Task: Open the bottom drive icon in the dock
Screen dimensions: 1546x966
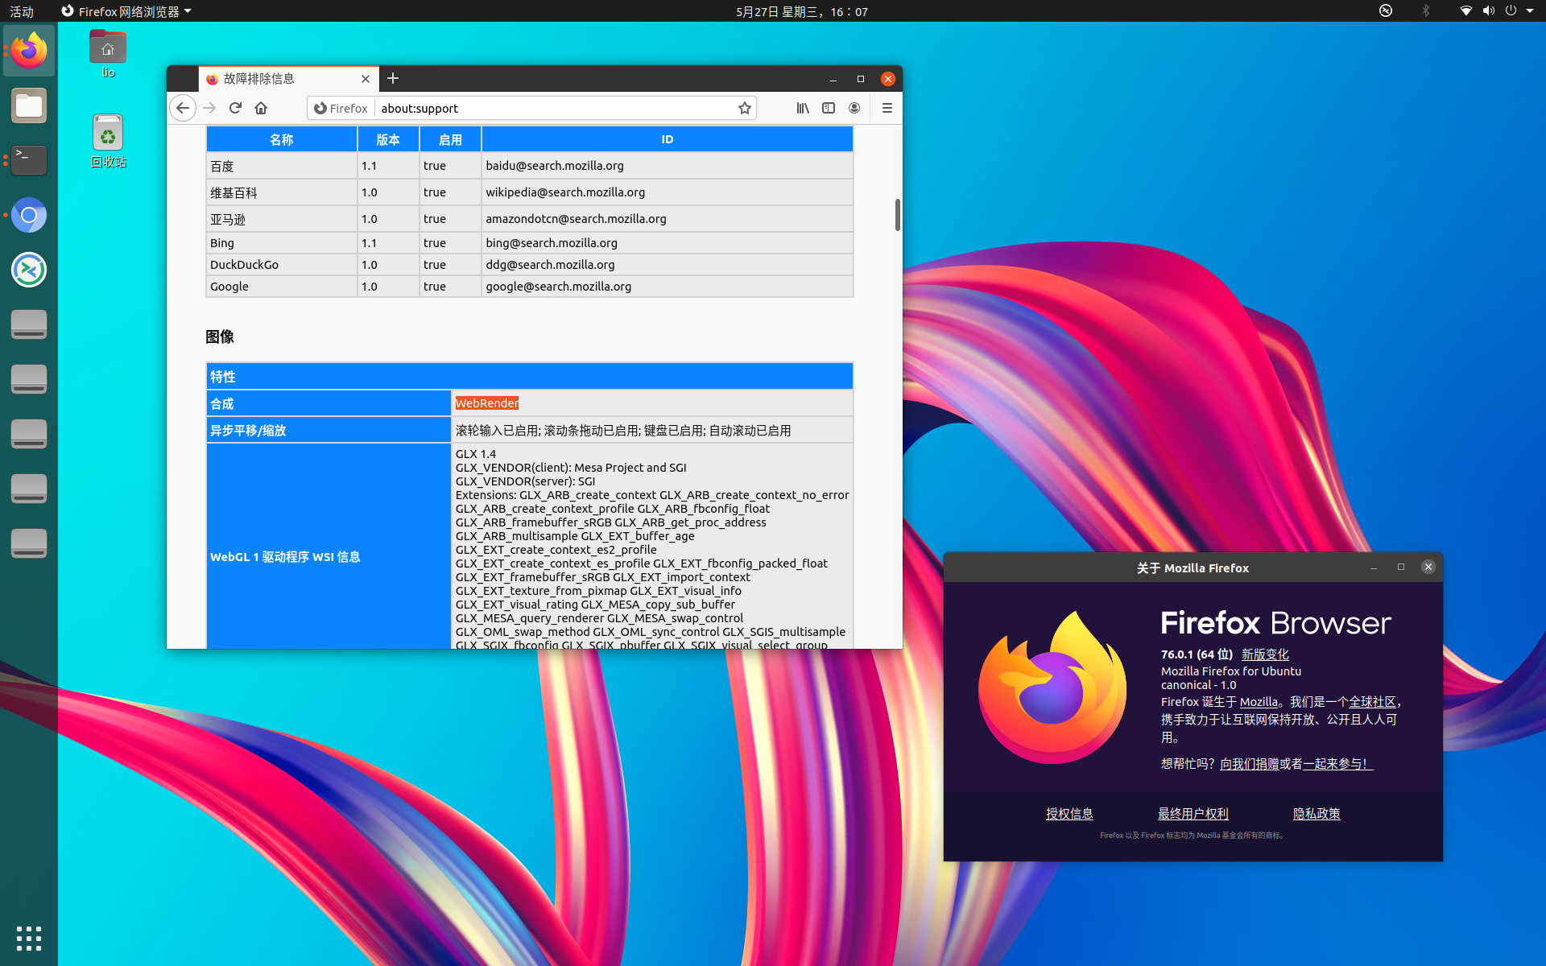Action: tap(29, 543)
